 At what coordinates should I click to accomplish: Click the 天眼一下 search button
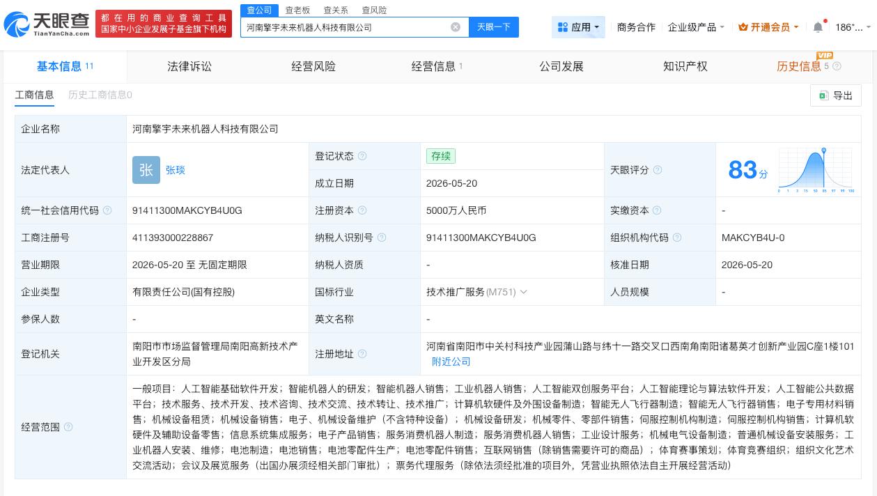click(494, 27)
